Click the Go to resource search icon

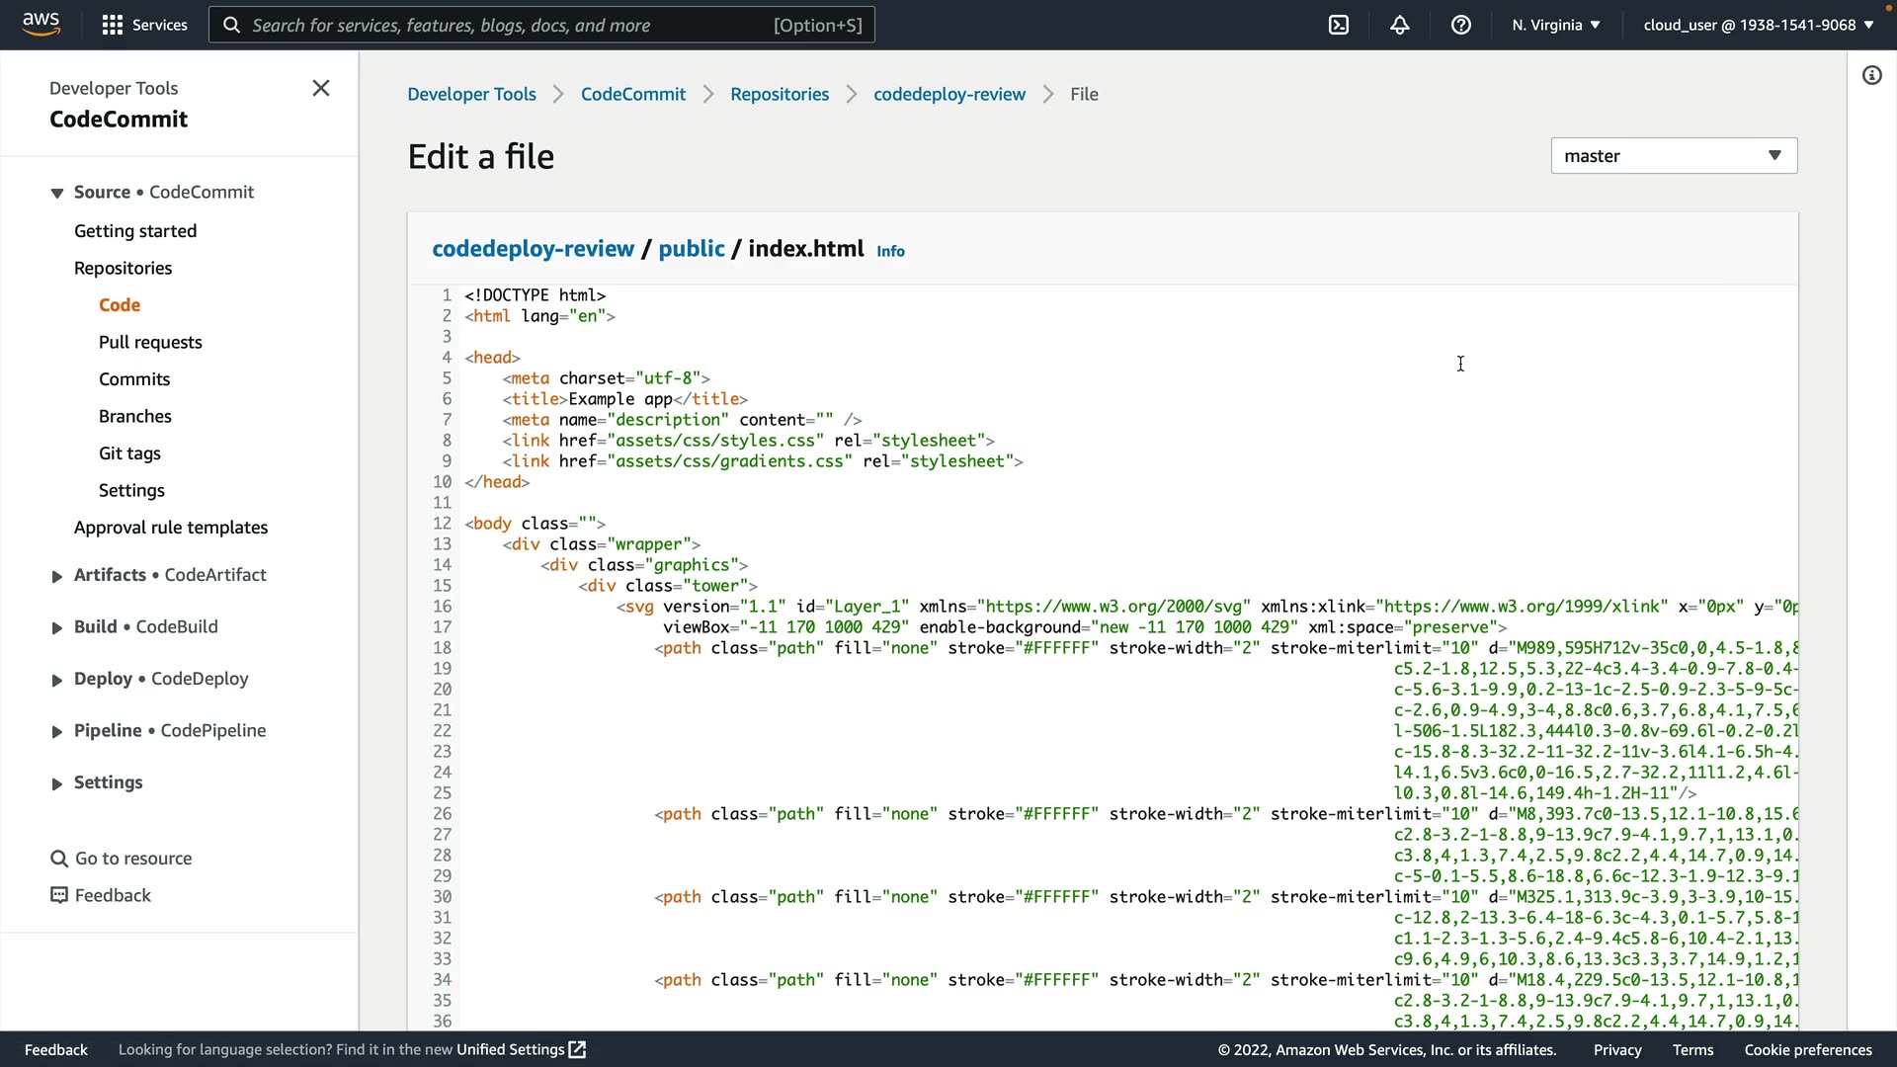[x=59, y=859]
